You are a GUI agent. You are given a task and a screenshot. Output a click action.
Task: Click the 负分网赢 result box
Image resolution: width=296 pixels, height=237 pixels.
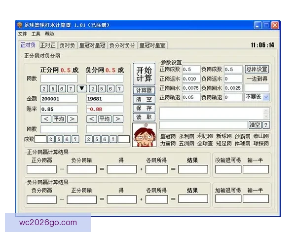pos(41,199)
